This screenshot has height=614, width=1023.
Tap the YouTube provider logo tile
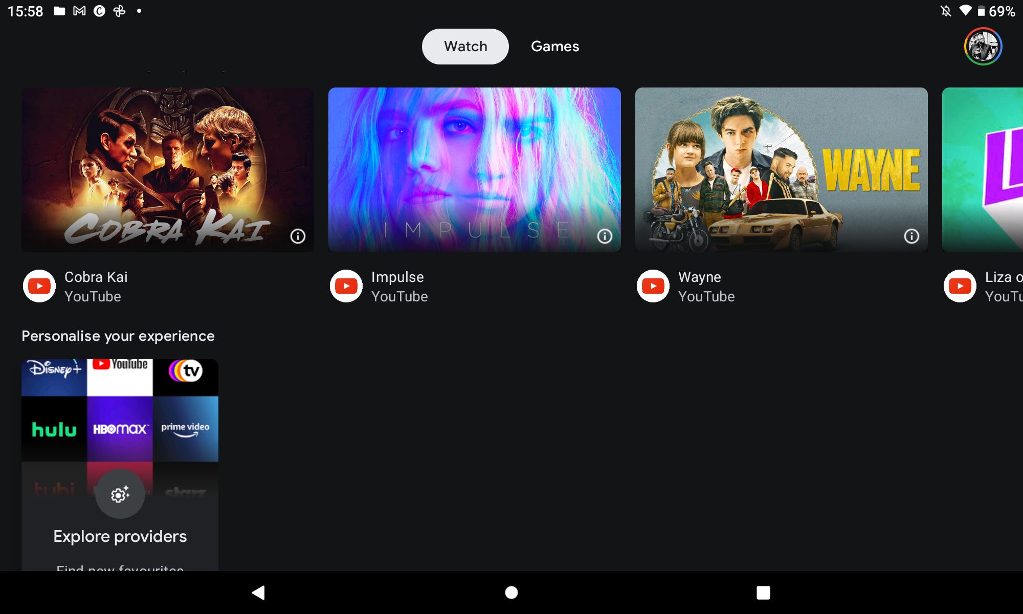[x=120, y=377]
